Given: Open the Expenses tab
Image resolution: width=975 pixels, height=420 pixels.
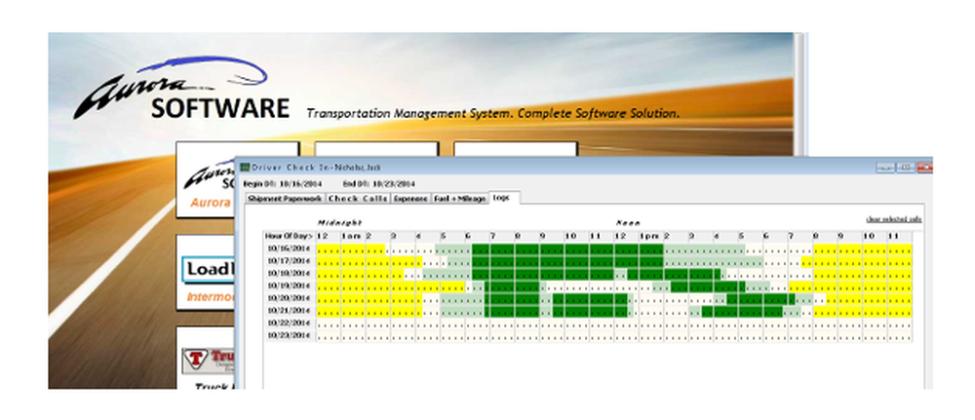Looking at the screenshot, I should tap(411, 198).
